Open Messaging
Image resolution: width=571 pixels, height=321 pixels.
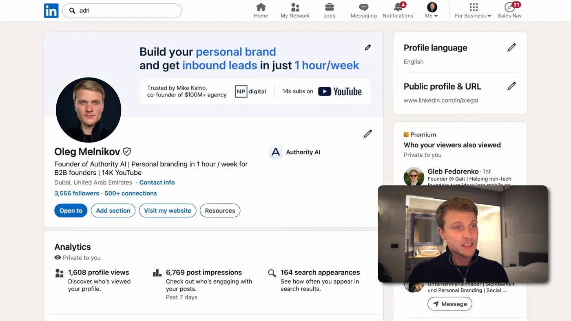coord(363,11)
